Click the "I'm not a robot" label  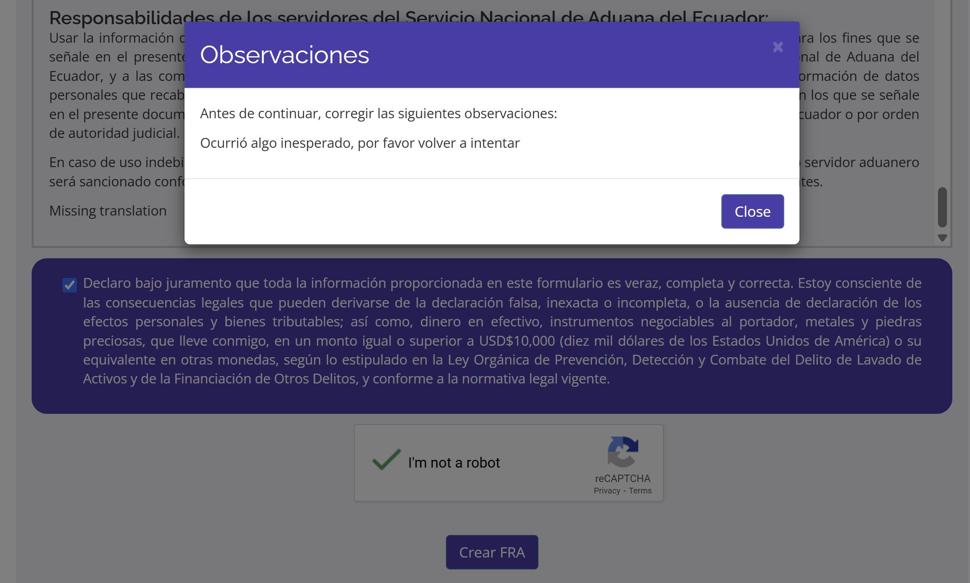454,463
